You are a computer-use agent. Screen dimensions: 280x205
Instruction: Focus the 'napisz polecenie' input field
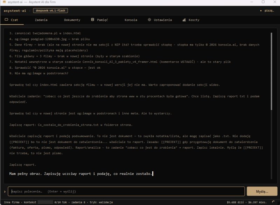pyautogui.click(x=126, y=191)
